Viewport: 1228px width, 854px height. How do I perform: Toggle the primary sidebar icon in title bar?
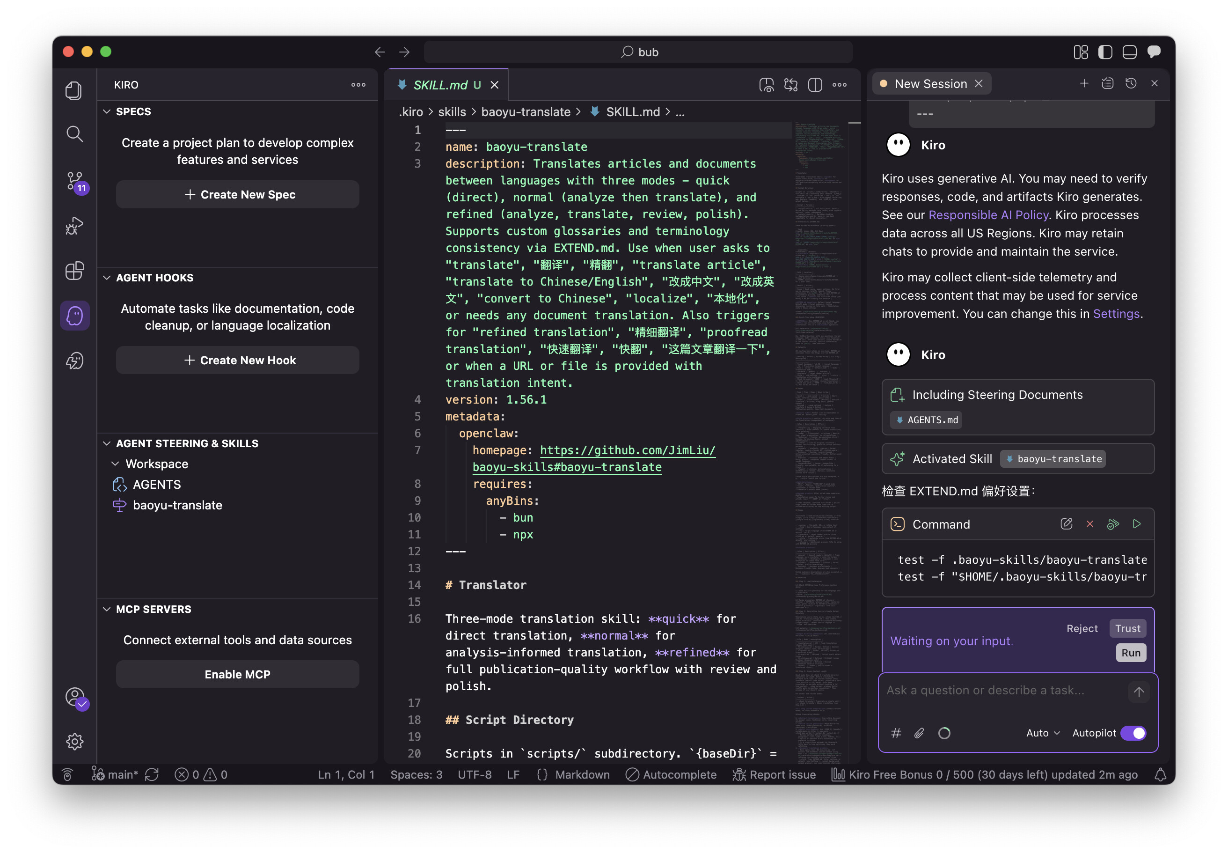coord(1105,52)
